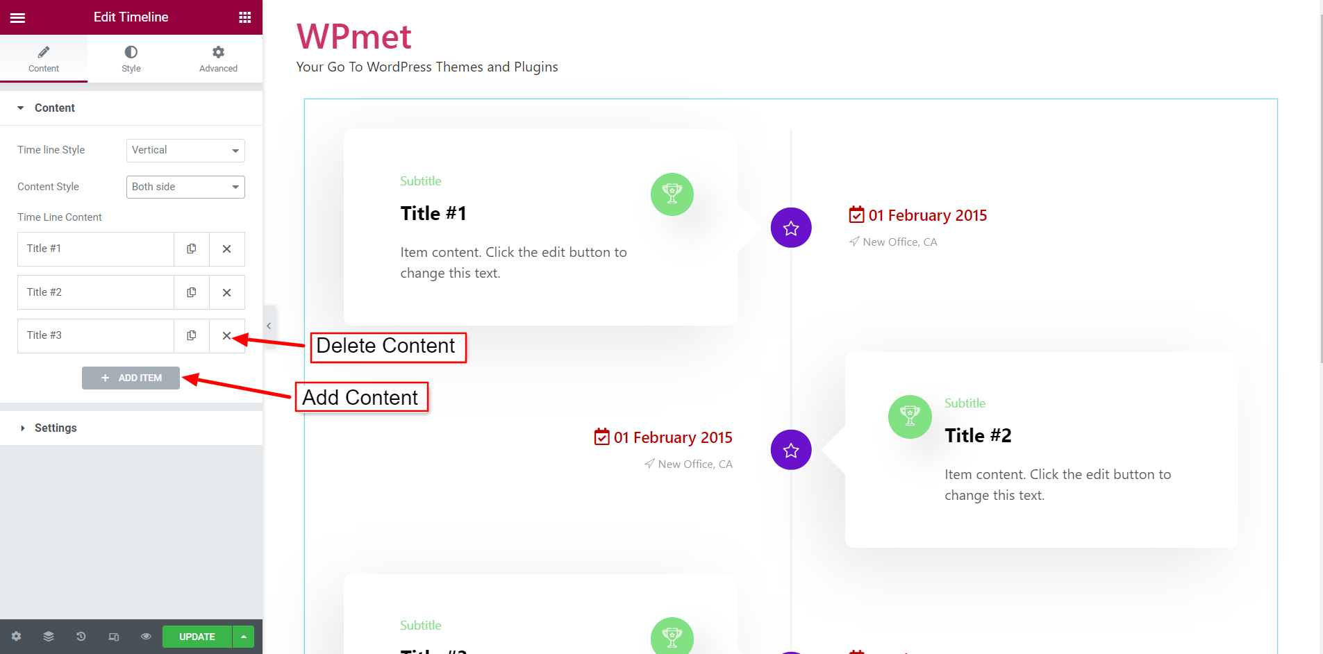Duplicate the Title #1 timeline item

click(x=192, y=249)
